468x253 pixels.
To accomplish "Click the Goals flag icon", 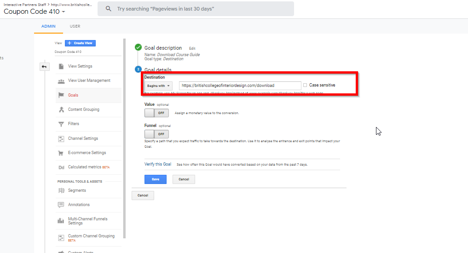I will 61,95.
